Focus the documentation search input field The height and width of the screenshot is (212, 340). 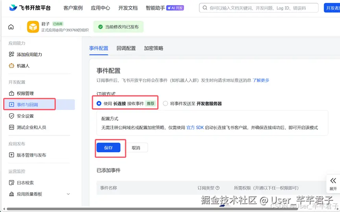259,8
